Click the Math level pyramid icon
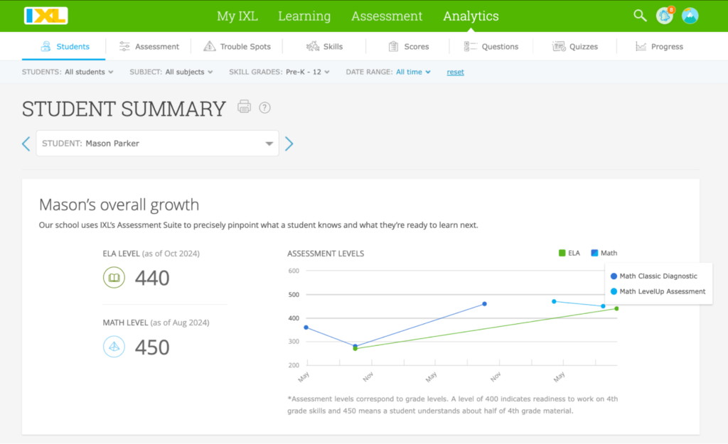 point(114,347)
